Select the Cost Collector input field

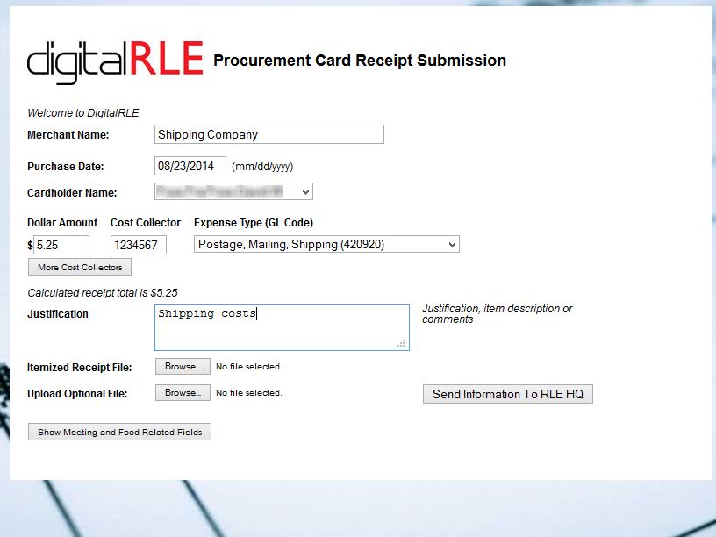tap(139, 245)
